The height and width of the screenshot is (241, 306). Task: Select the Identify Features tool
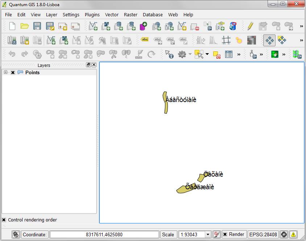coord(169,54)
